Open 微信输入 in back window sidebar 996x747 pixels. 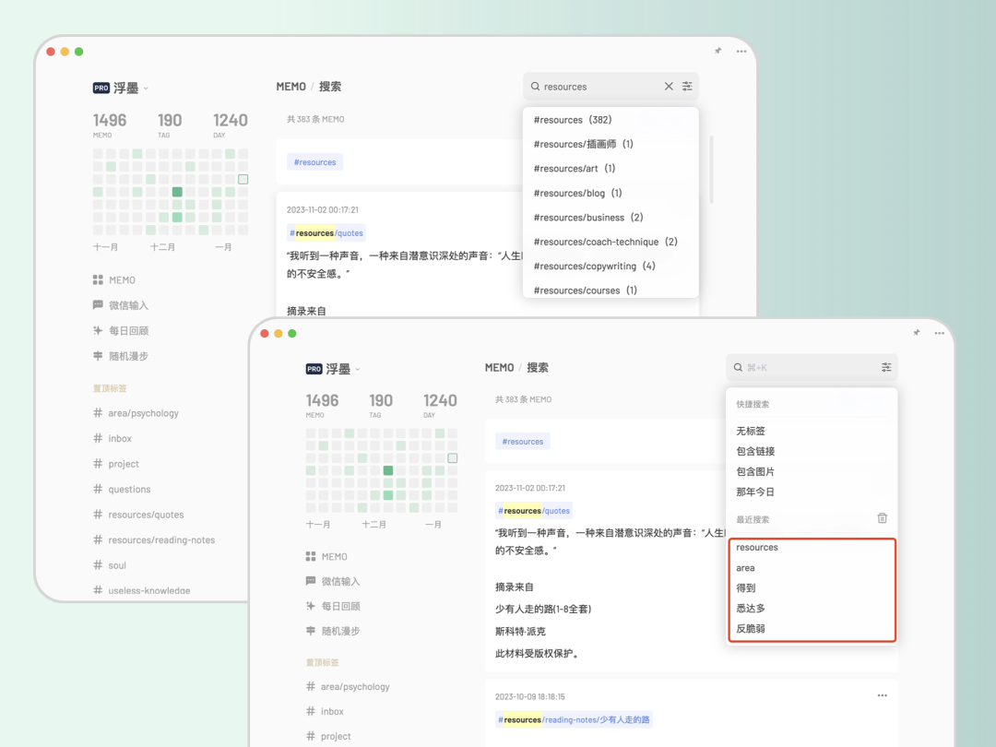click(x=121, y=305)
